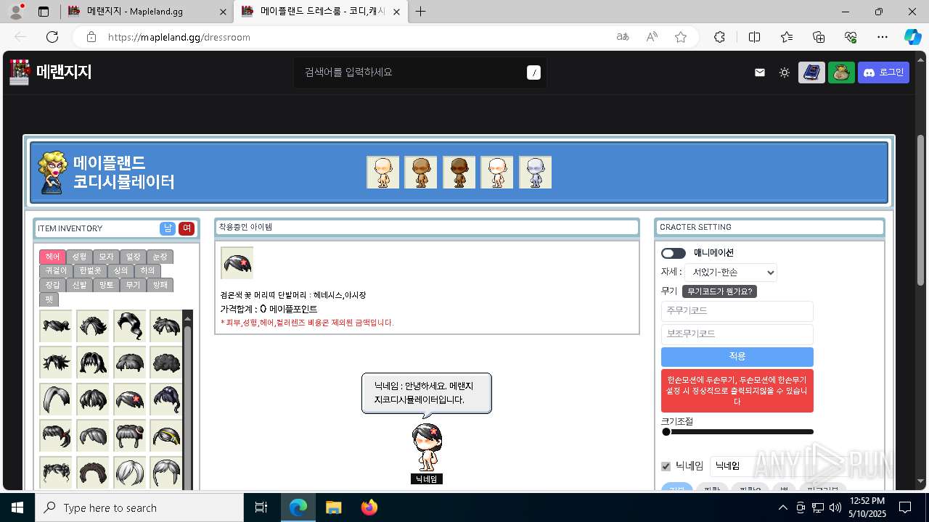Switch to the 성형 category tab
This screenshot has height=522, width=929.
tap(79, 257)
